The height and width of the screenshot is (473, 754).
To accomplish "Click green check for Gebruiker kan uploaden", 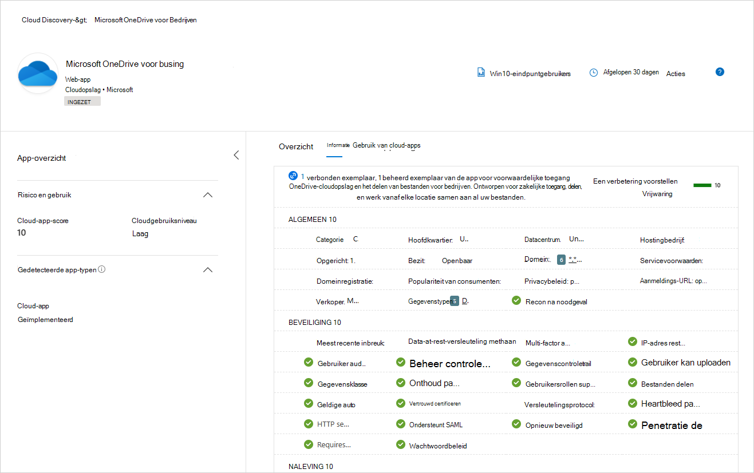I will click(633, 362).
